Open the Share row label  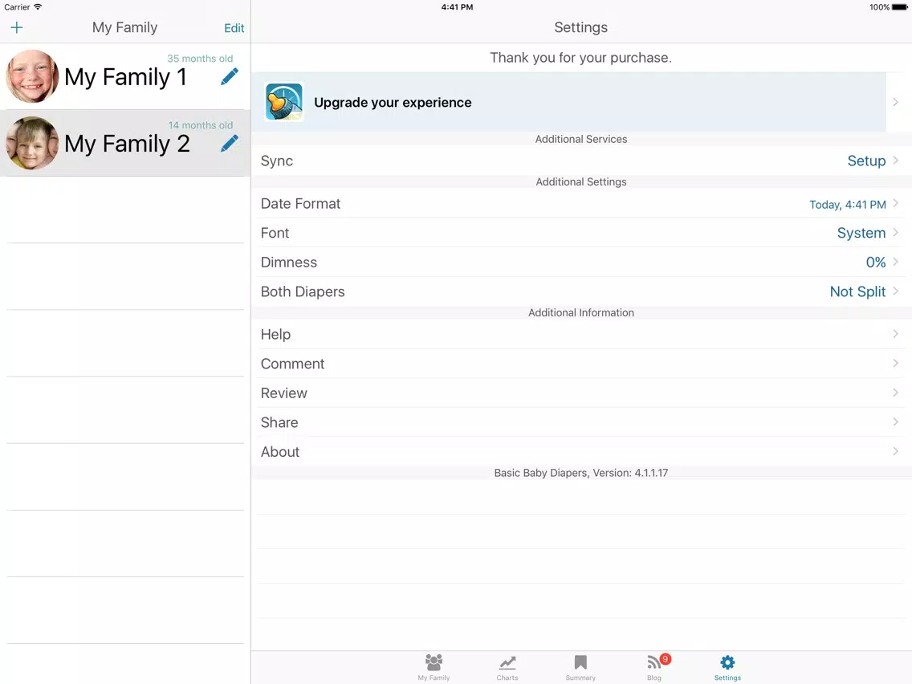tap(279, 422)
